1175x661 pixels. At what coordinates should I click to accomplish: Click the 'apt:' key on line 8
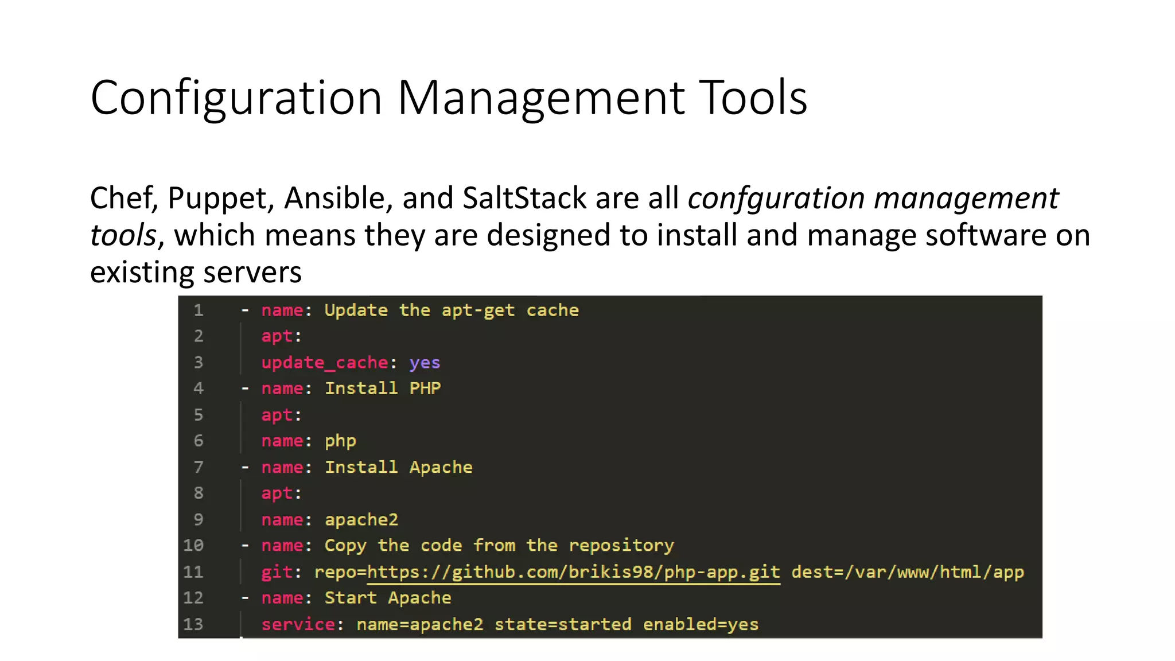pyautogui.click(x=281, y=493)
